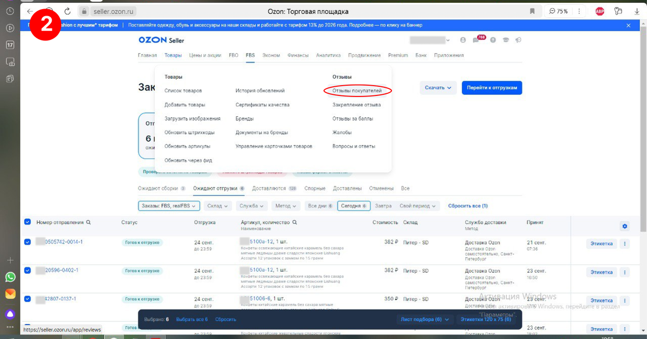Open the 75% zoom indicator
Image resolution: width=647 pixels, height=339 pixels.
[x=559, y=11]
